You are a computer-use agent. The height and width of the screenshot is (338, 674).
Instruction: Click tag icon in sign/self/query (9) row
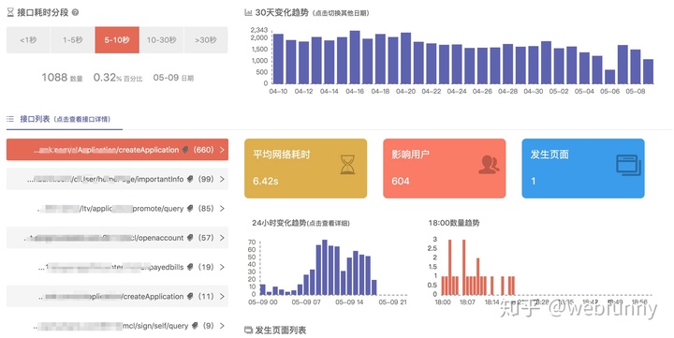coord(195,326)
